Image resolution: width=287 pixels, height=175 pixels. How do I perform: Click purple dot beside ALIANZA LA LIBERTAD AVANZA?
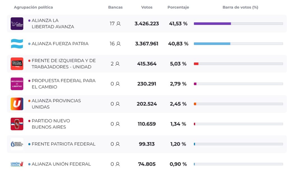(29, 20)
